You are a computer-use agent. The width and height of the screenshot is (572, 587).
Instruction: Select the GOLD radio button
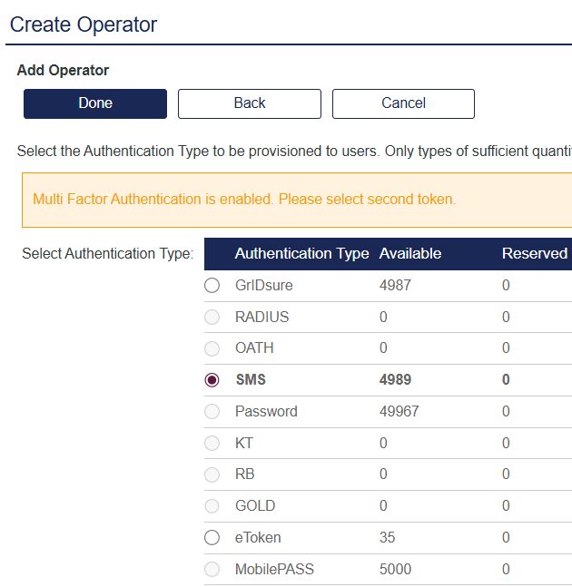pos(212,506)
